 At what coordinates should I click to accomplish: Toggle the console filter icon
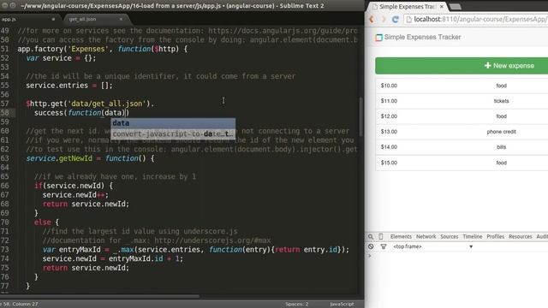(384, 246)
